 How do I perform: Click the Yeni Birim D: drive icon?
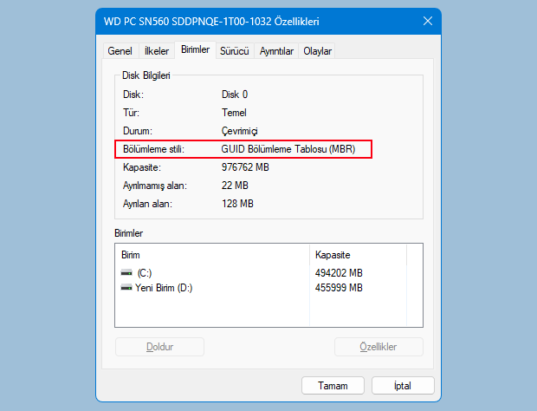[126, 288]
